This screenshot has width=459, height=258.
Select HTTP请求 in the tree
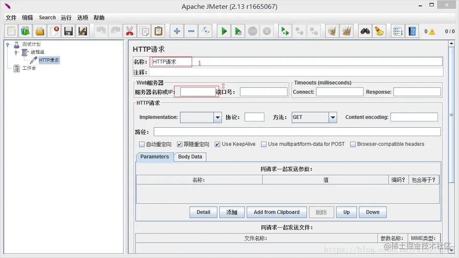click(x=49, y=60)
